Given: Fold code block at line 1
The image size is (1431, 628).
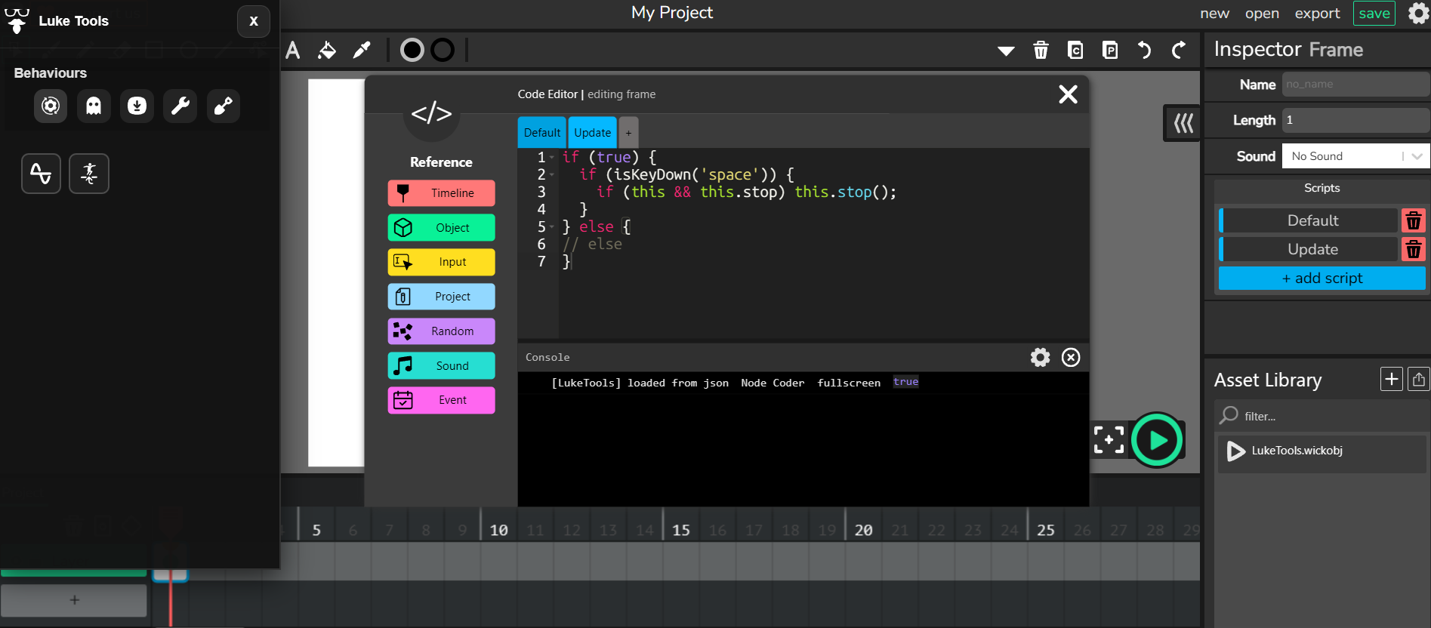Looking at the screenshot, I should [552, 158].
